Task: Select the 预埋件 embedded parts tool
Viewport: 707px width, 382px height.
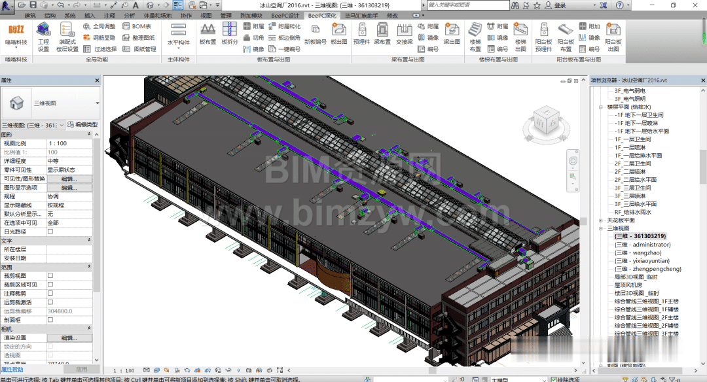Action: point(361,34)
